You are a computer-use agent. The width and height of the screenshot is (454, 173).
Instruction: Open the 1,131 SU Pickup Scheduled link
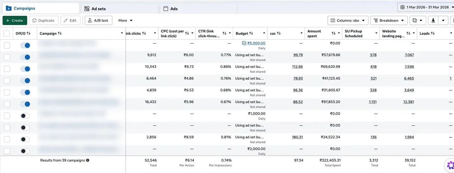pyautogui.click(x=373, y=102)
